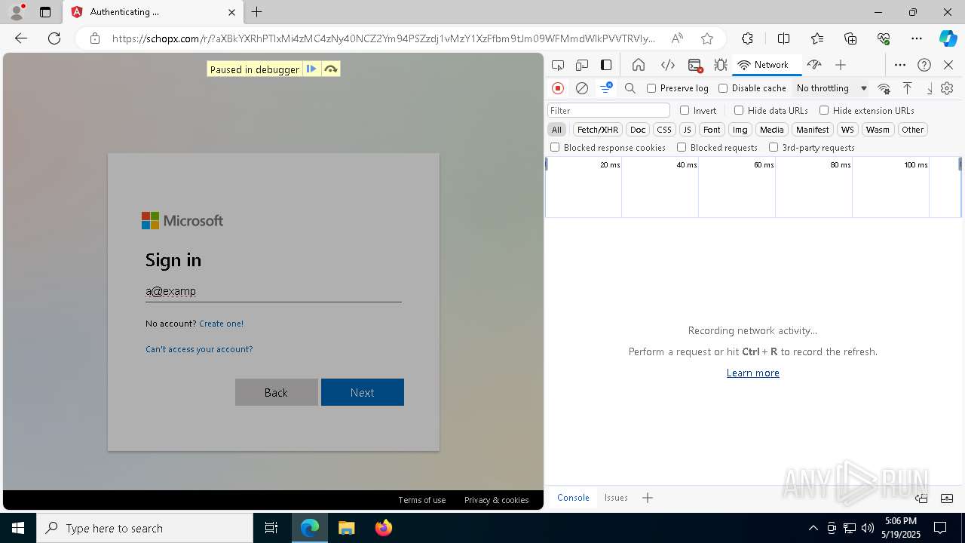Enable the Preserve log checkbox
This screenshot has width=965, height=543.
pyautogui.click(x=651, y=88)
